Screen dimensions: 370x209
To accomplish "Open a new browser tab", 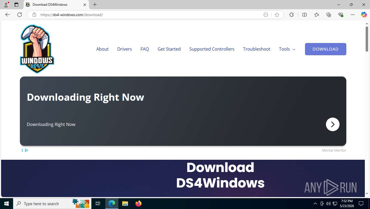I will click(x=95, y=5).
